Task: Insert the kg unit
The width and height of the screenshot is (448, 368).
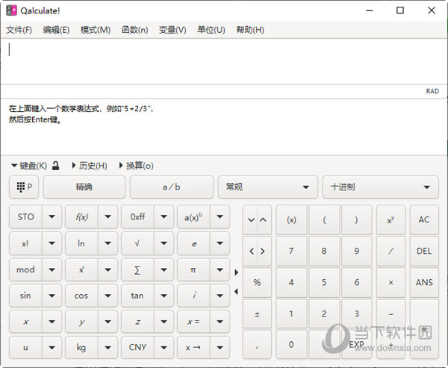Action: [81, 347]
